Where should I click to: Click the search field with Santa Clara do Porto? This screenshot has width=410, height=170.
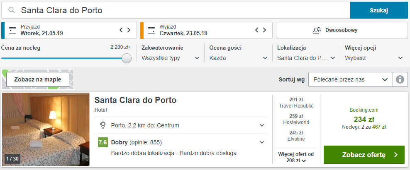point(176,10)
